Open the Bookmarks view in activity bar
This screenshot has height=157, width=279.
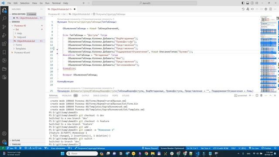point(4,52)
